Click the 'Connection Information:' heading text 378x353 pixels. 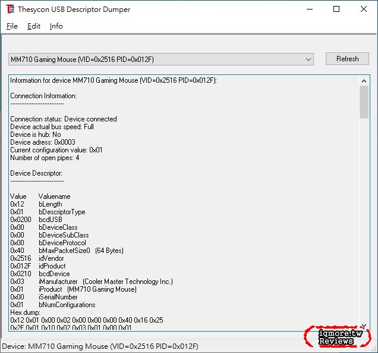pyautogui.click(x=43, y=96)
